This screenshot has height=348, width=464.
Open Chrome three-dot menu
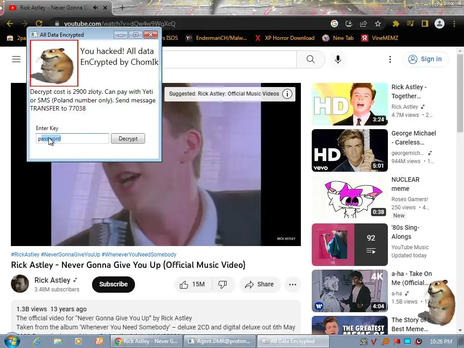pyautogui.click(x=454, y=24)
